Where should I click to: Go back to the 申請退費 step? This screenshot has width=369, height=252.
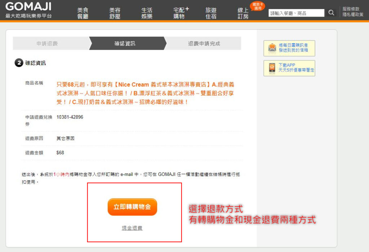47,43
